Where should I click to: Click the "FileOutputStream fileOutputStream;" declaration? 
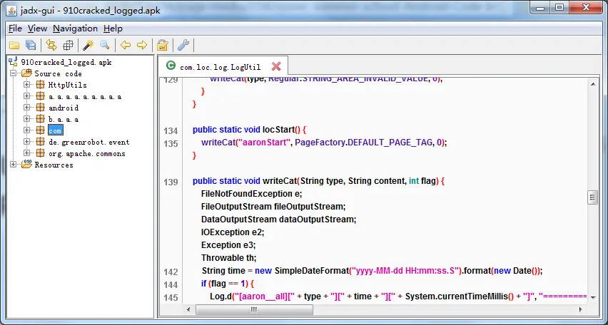pos(273,207)
